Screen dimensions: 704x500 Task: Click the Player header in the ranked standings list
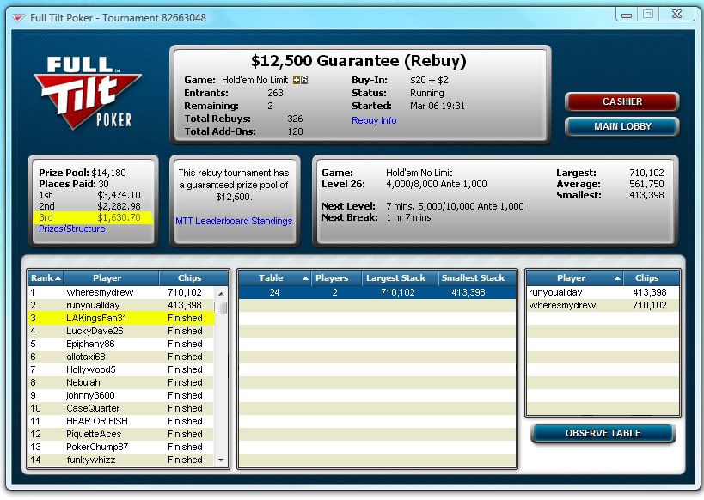click(x=112, y=277)
